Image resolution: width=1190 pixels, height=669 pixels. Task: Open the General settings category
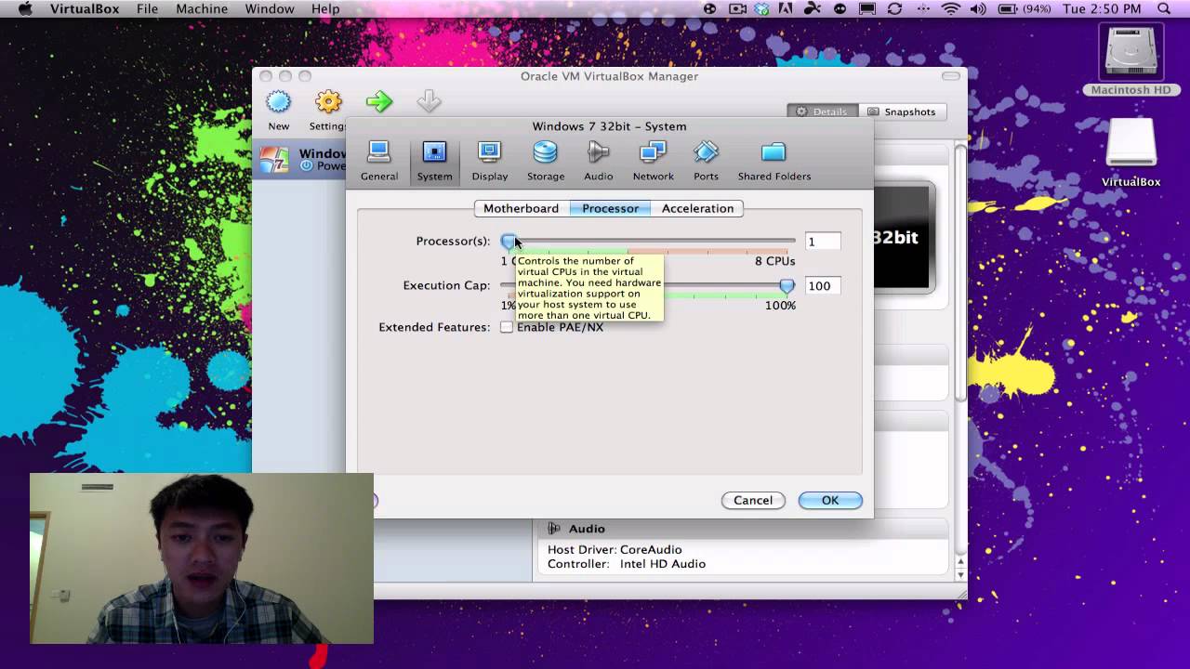(x=379, y=161)
